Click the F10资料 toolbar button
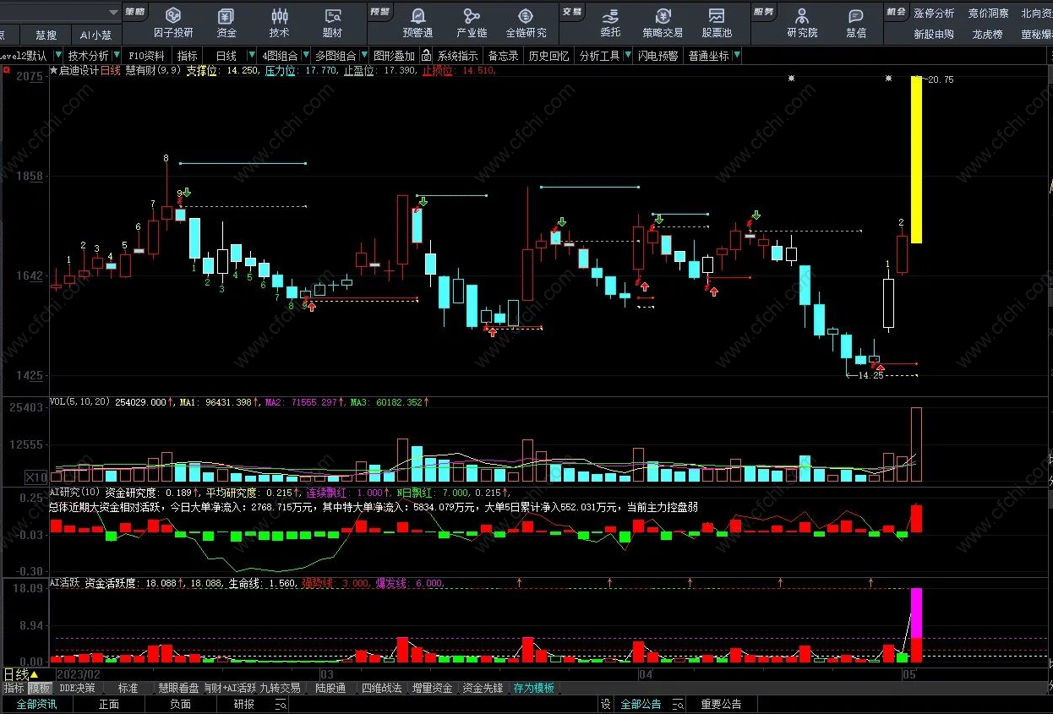Screen dimensions: 1053x714 pyautogui.click(x=146, y=56)
